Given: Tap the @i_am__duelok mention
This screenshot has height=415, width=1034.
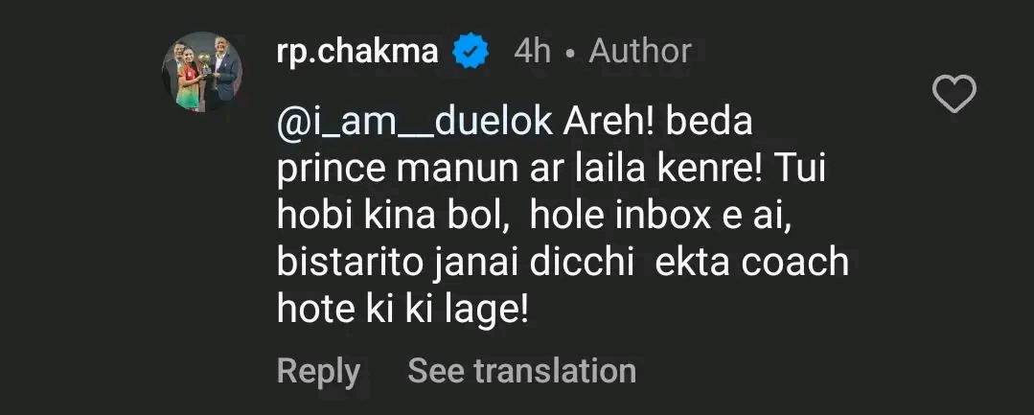Looking at the screenshot, I should click(x=415, y=124).
